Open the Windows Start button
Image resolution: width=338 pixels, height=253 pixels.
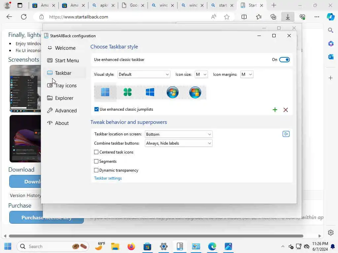point(8,246)
